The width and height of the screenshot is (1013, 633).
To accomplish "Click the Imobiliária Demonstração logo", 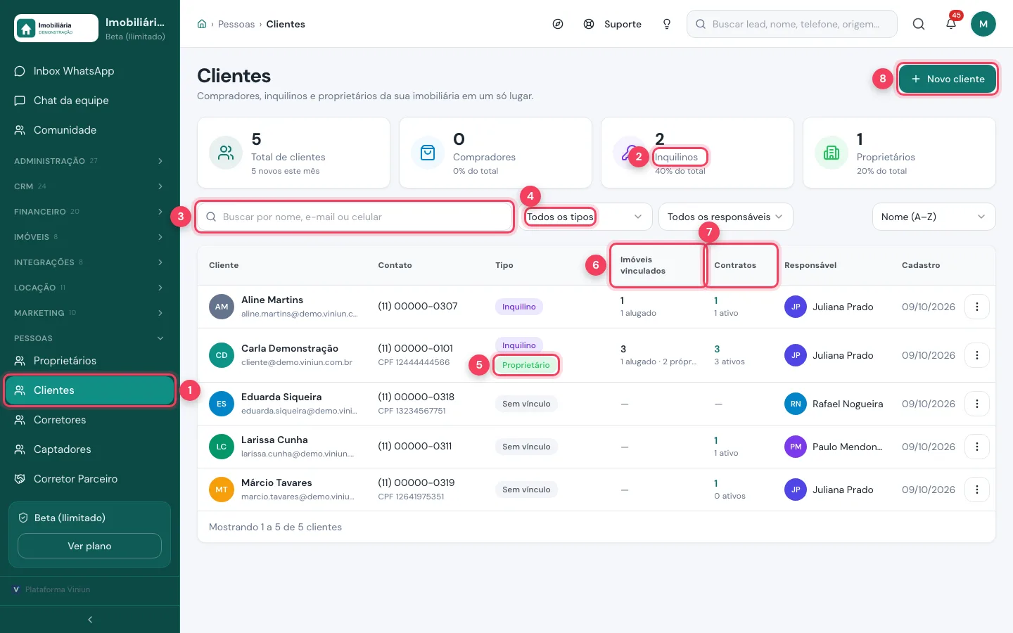I will pyautogui.click(x=56, y=28).
